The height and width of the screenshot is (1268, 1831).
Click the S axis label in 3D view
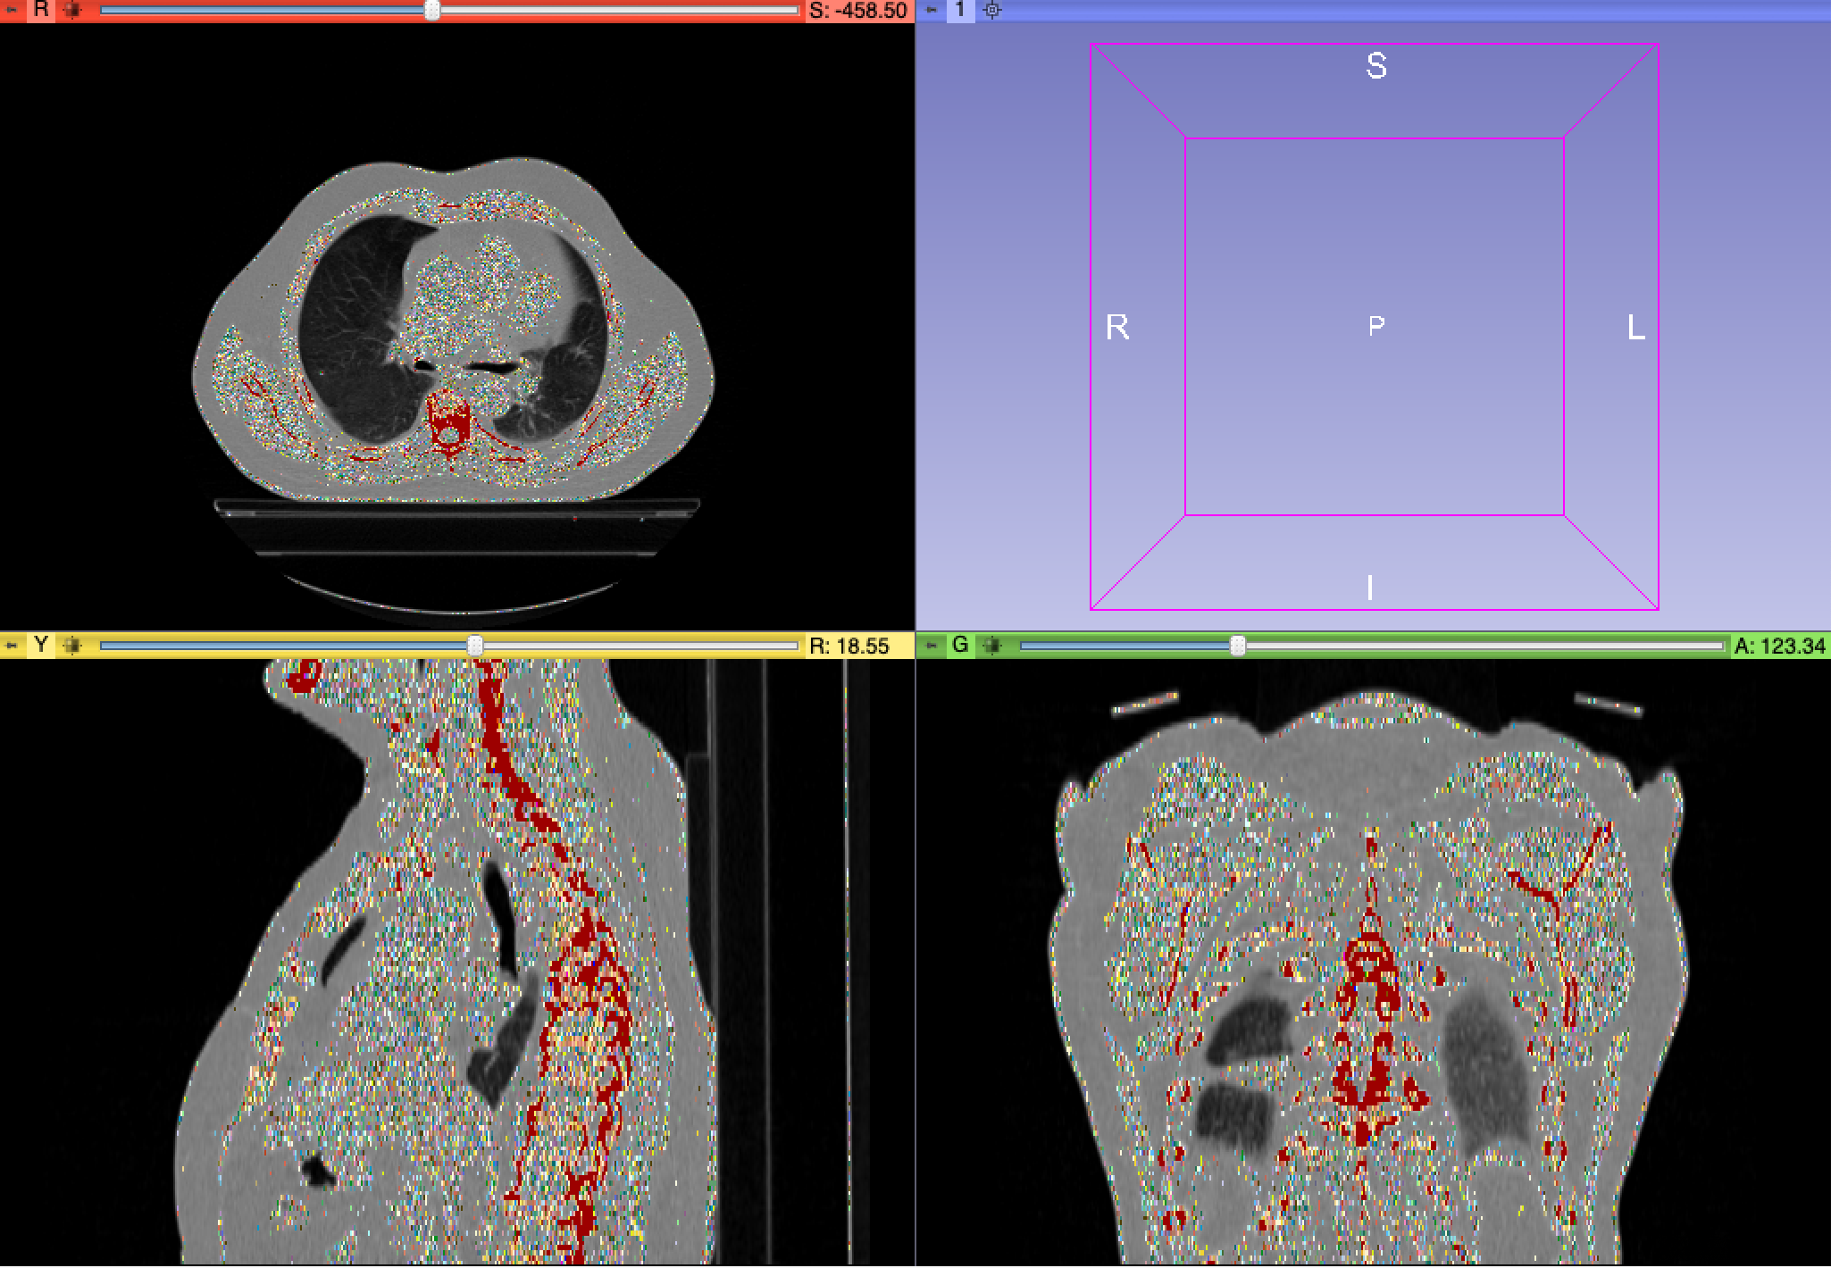1376,66
